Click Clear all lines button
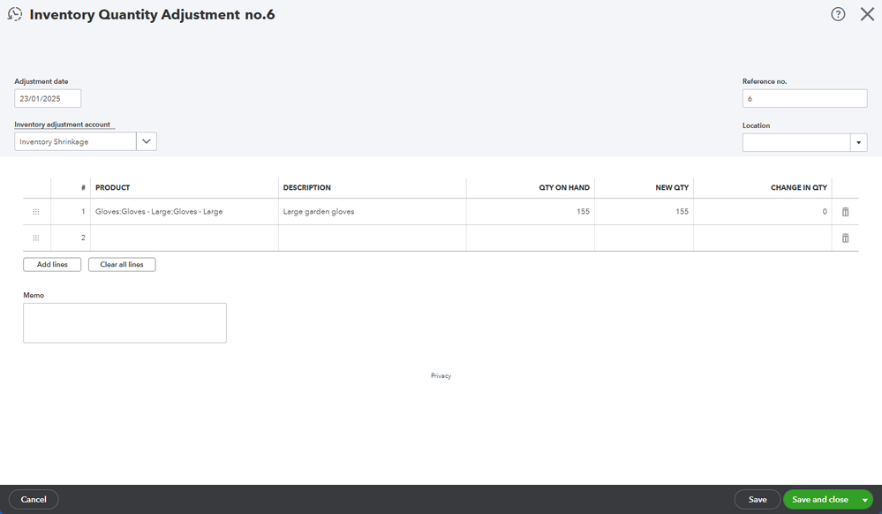 (122, 265)
